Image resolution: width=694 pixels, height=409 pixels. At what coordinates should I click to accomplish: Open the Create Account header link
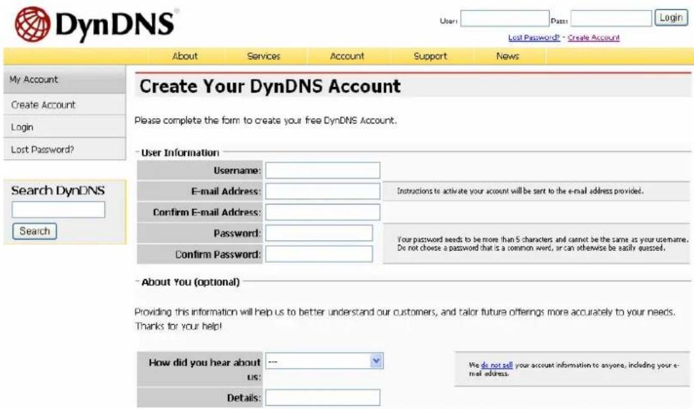[x=594, y=38]
